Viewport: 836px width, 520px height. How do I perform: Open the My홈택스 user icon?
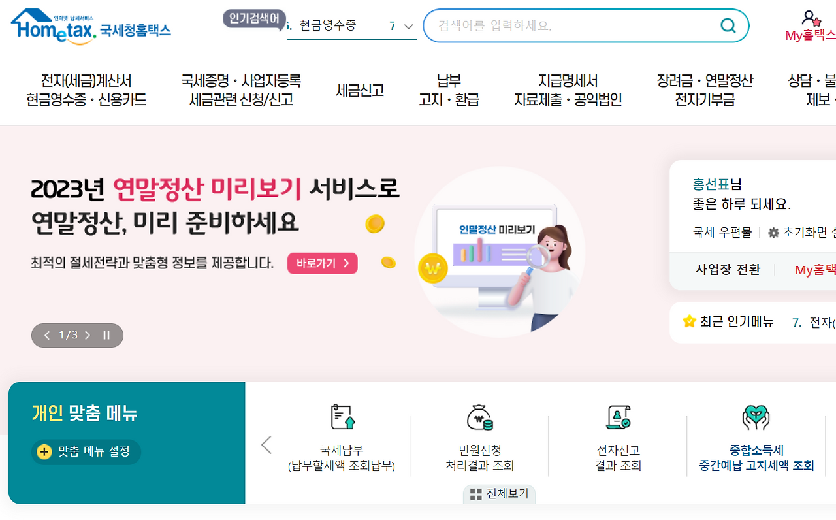811,18
